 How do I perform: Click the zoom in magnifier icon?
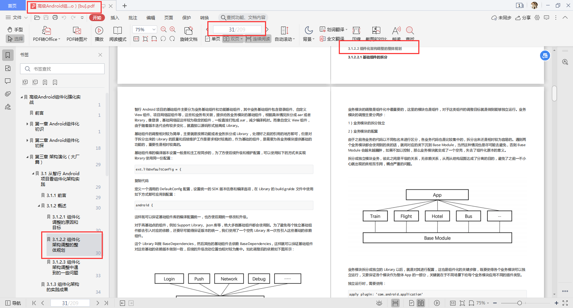173,29
